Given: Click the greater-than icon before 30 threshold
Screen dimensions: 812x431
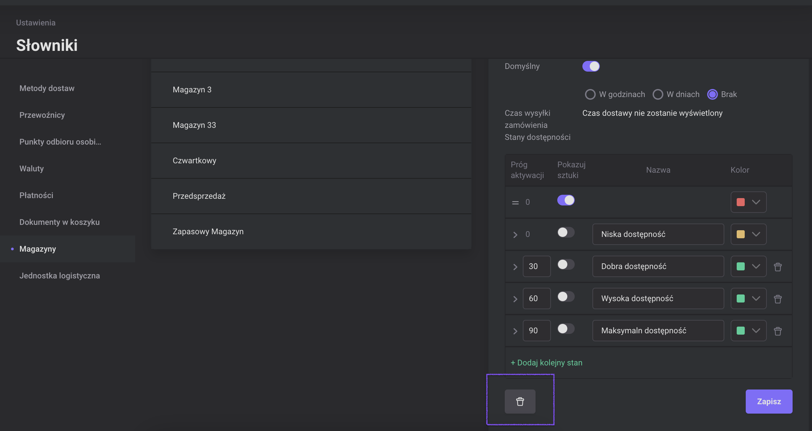Looking at the screenshot, I should tap(515, 267).
